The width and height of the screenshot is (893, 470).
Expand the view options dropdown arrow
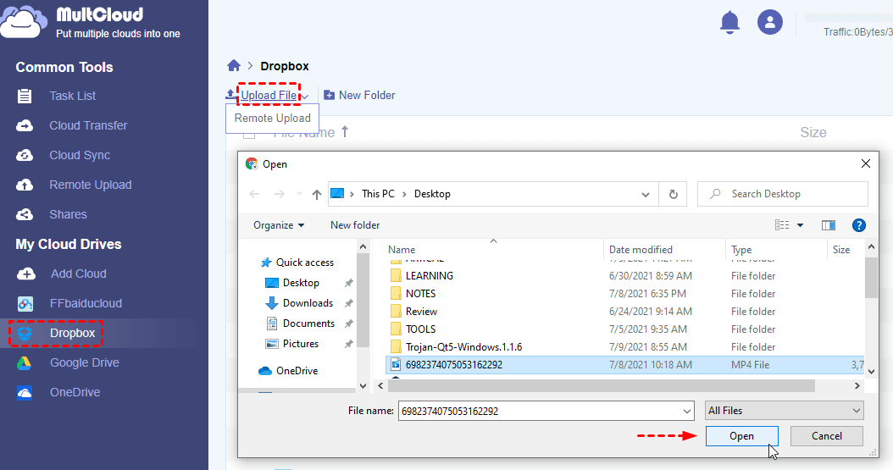point(800,225)
